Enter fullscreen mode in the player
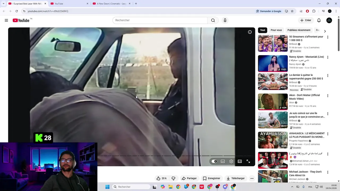The height and width of the screenshot is (191, 340). tap(248, 161)
